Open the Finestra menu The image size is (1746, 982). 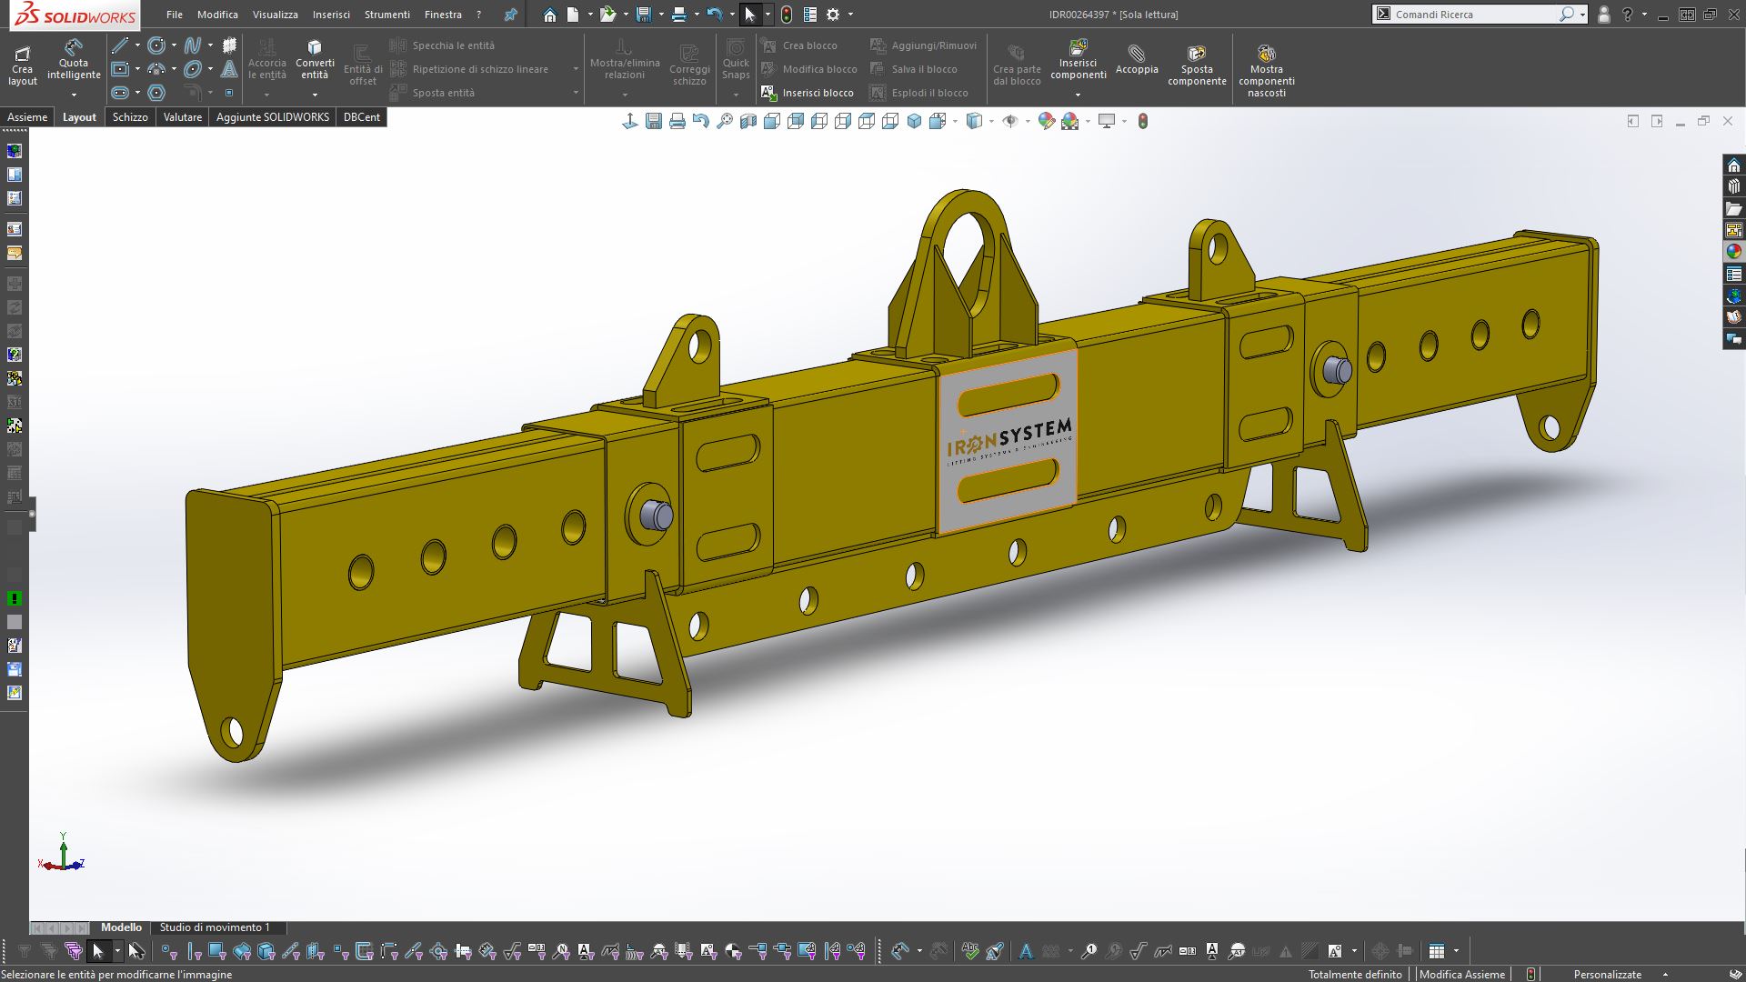coord(443,15)
